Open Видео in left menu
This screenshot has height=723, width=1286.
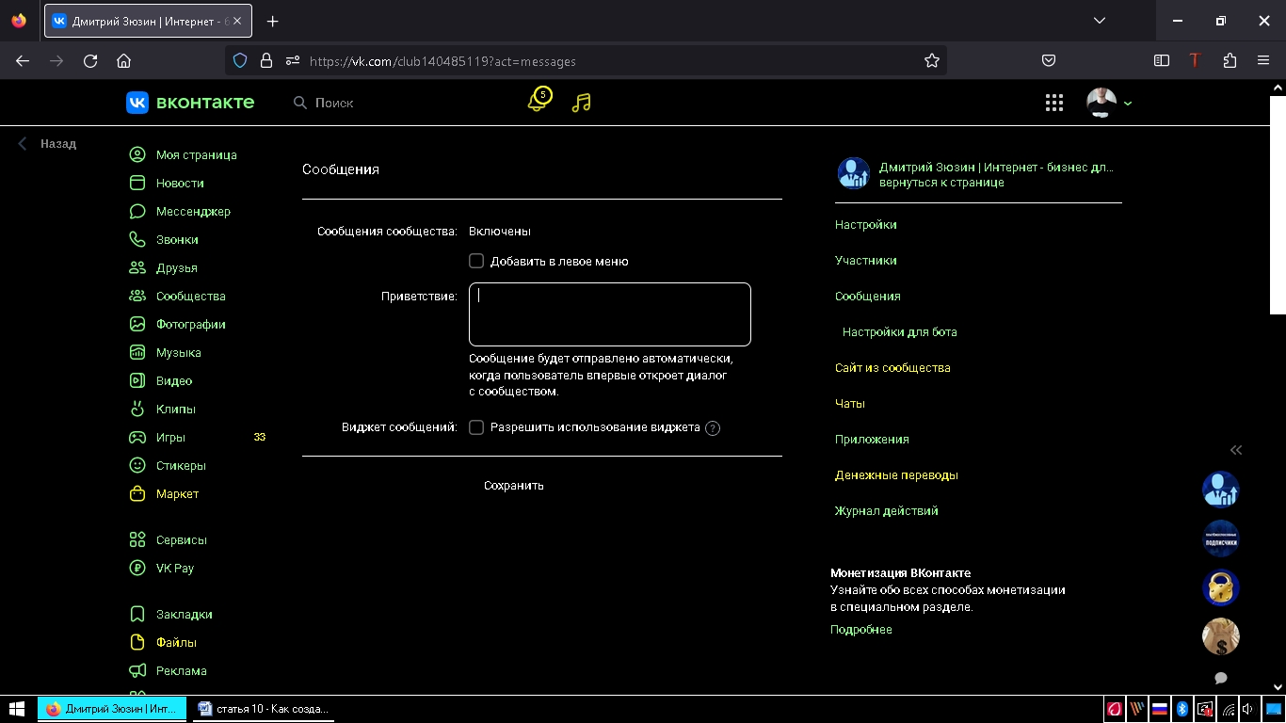(174, 381)
